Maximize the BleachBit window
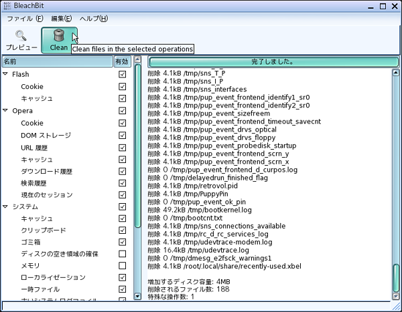 pyautogui.click(x=383, y=6)
